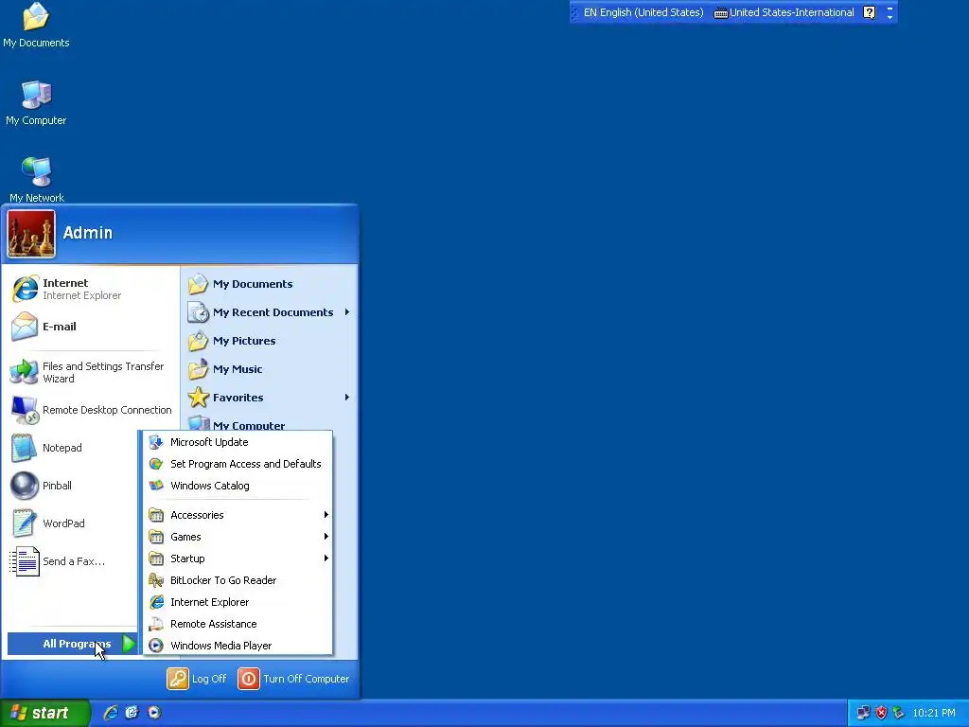Click the language bar help icon
Image resolution: width=969 pixels, height=727 pixels.
869,12
